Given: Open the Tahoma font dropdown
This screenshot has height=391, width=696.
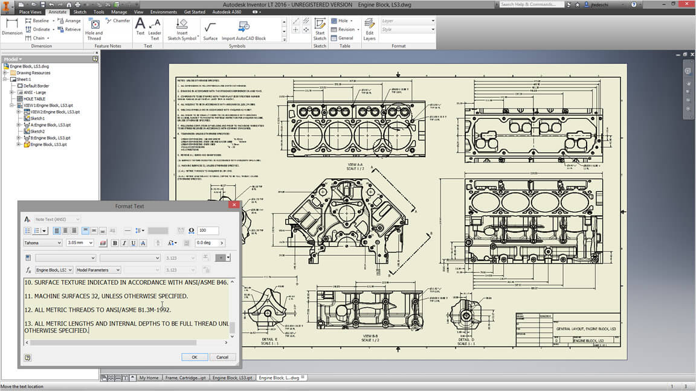Looking at the screenshot, I should (59, 243).
